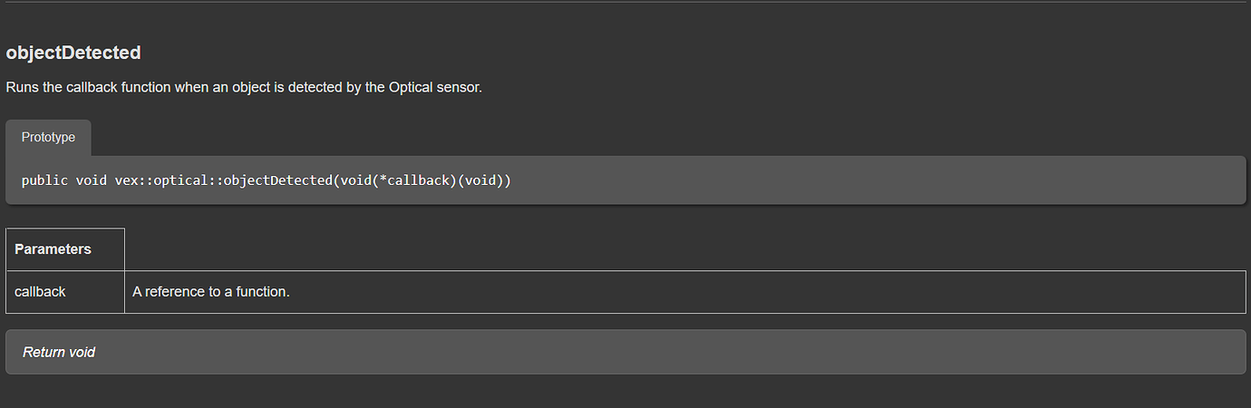Click the objectDetected section heading
This screenshot has height=408, width=1251.
click(73, 53)
